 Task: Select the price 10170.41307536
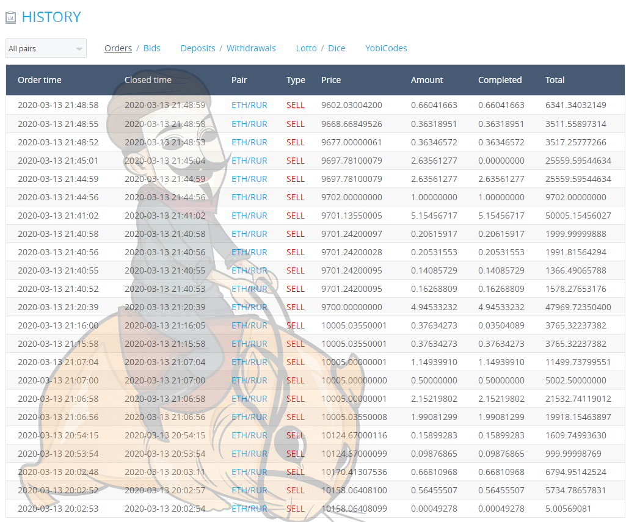pyautogui.click(x=354, y=472)
